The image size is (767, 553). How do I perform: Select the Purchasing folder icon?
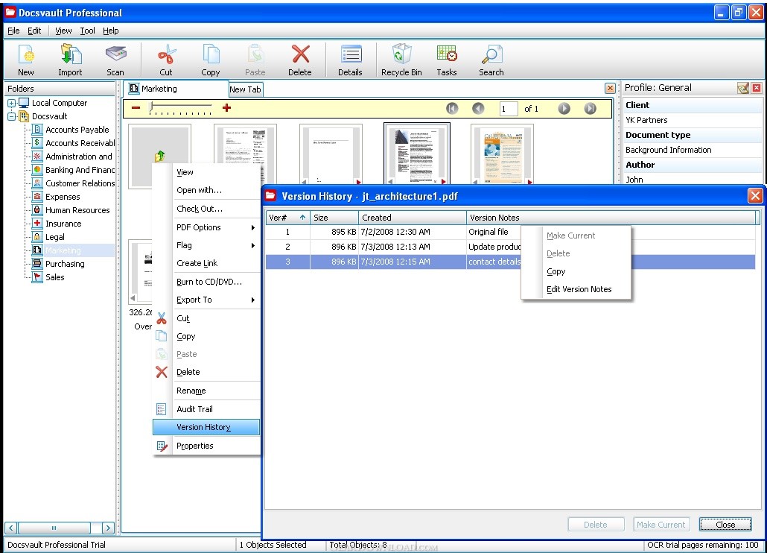tap(37, 264)
